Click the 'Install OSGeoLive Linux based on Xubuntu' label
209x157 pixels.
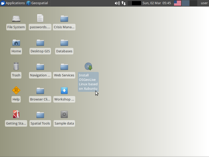coord(88,82)
